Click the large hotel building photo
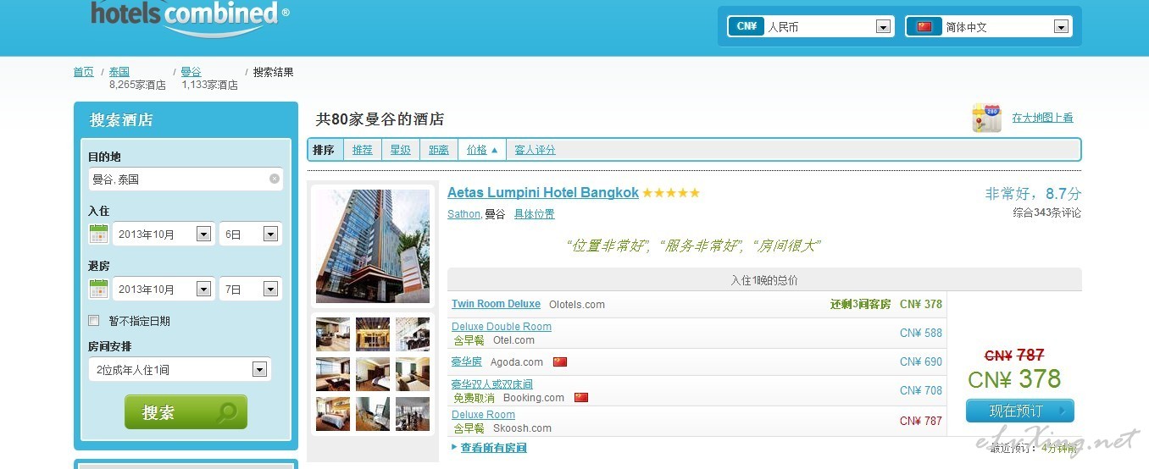 point(373,246)
